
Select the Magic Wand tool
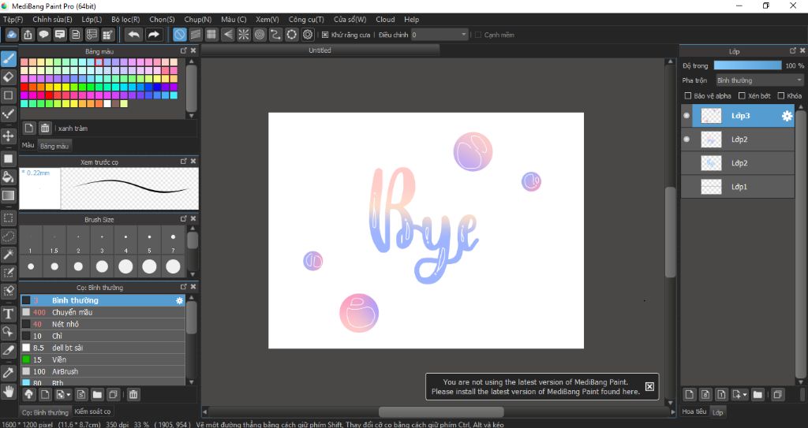click(8, 254)
